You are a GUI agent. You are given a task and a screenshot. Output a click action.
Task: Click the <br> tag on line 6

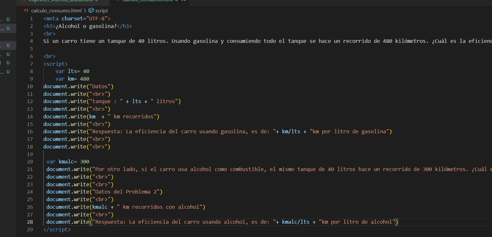(x=49, y=56)
